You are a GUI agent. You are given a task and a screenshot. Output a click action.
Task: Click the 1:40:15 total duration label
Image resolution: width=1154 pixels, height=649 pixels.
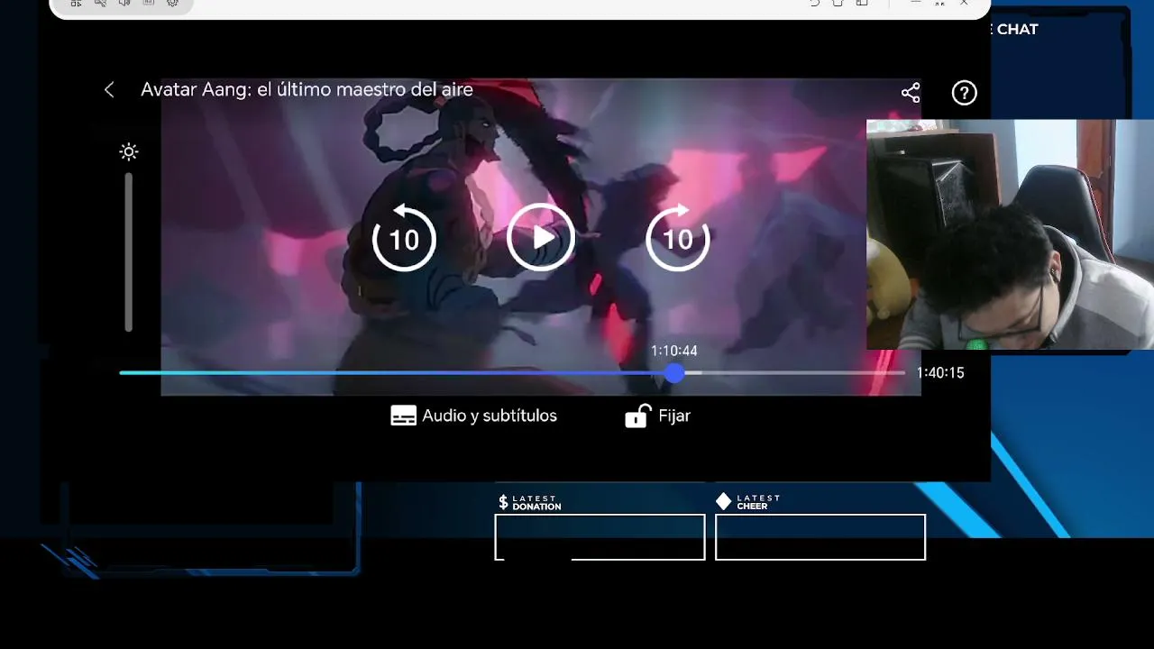[x=940, y=372]
